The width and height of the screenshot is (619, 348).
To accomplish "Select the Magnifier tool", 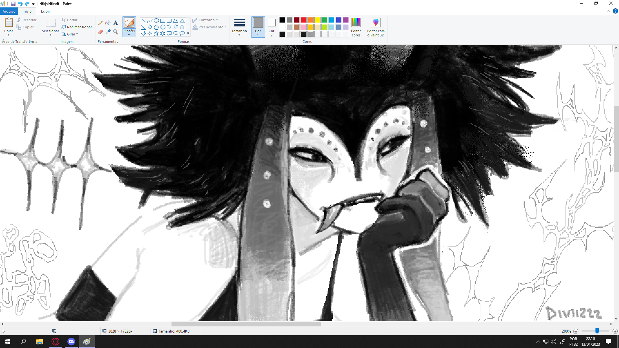I will tap(115, 32).
